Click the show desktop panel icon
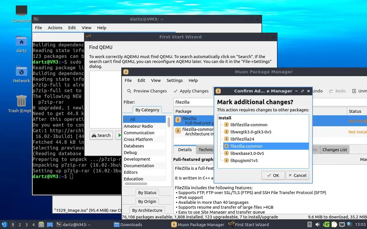 [50, 225]
